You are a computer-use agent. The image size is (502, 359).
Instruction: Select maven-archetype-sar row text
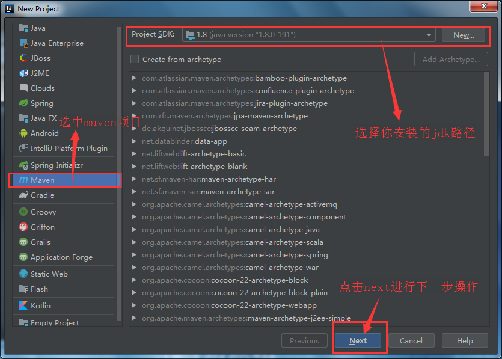[x=208, y=192]
